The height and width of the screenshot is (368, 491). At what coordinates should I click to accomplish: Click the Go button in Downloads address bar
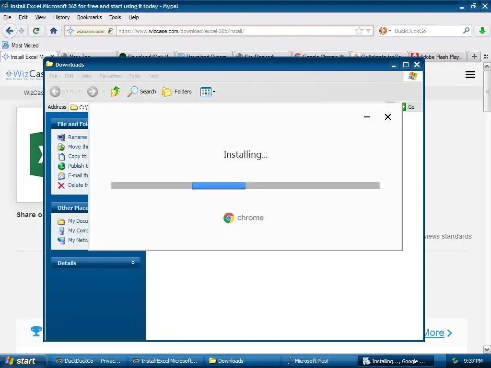(409, 107)
